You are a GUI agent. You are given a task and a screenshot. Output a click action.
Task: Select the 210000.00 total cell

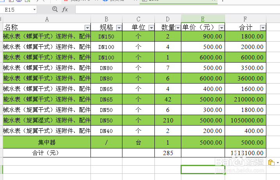245,100
